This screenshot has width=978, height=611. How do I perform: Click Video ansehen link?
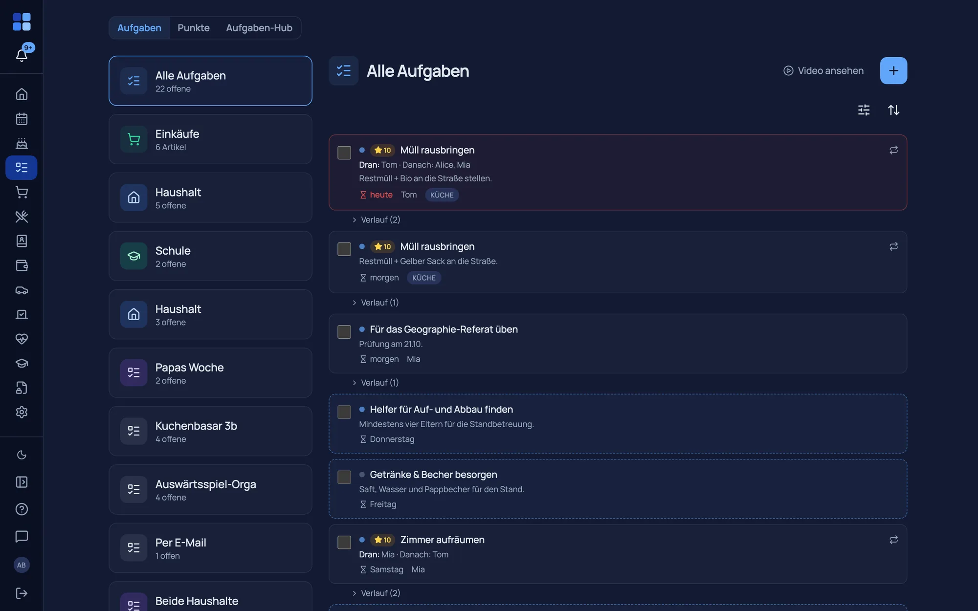(823, 71)
